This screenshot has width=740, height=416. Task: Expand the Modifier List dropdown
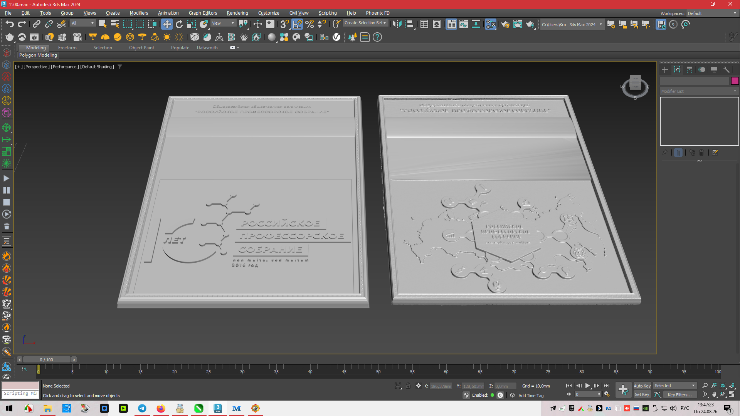tap(699, 91)
